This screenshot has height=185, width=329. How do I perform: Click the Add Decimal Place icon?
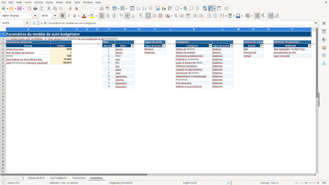(x=195, y=16)
